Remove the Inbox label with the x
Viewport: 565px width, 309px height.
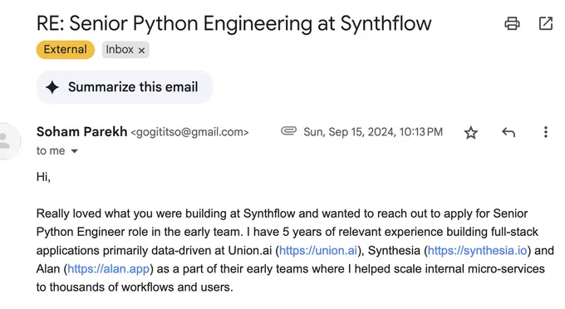click(141, 51)
